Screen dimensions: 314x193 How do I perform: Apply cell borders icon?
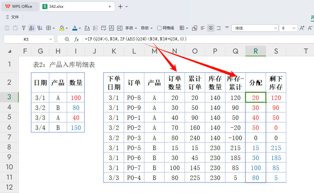pyautogui.click(x=48, y=28)
